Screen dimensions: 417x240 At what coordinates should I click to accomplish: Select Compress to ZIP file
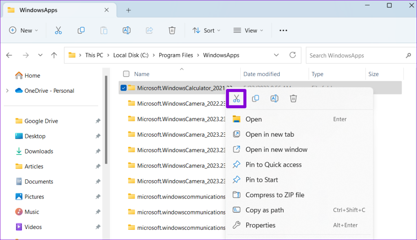(299, 195)
